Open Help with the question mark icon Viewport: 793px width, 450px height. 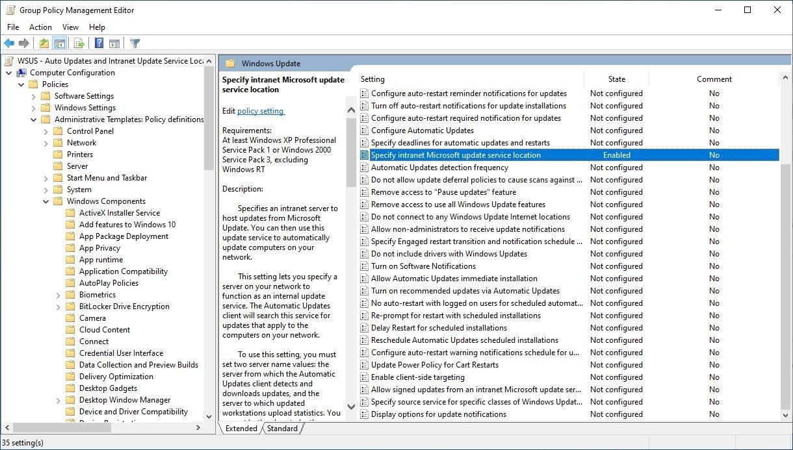click(x=99, y=44)
